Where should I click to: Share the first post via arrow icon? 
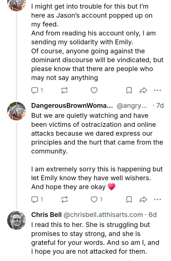tap(143, 90)
